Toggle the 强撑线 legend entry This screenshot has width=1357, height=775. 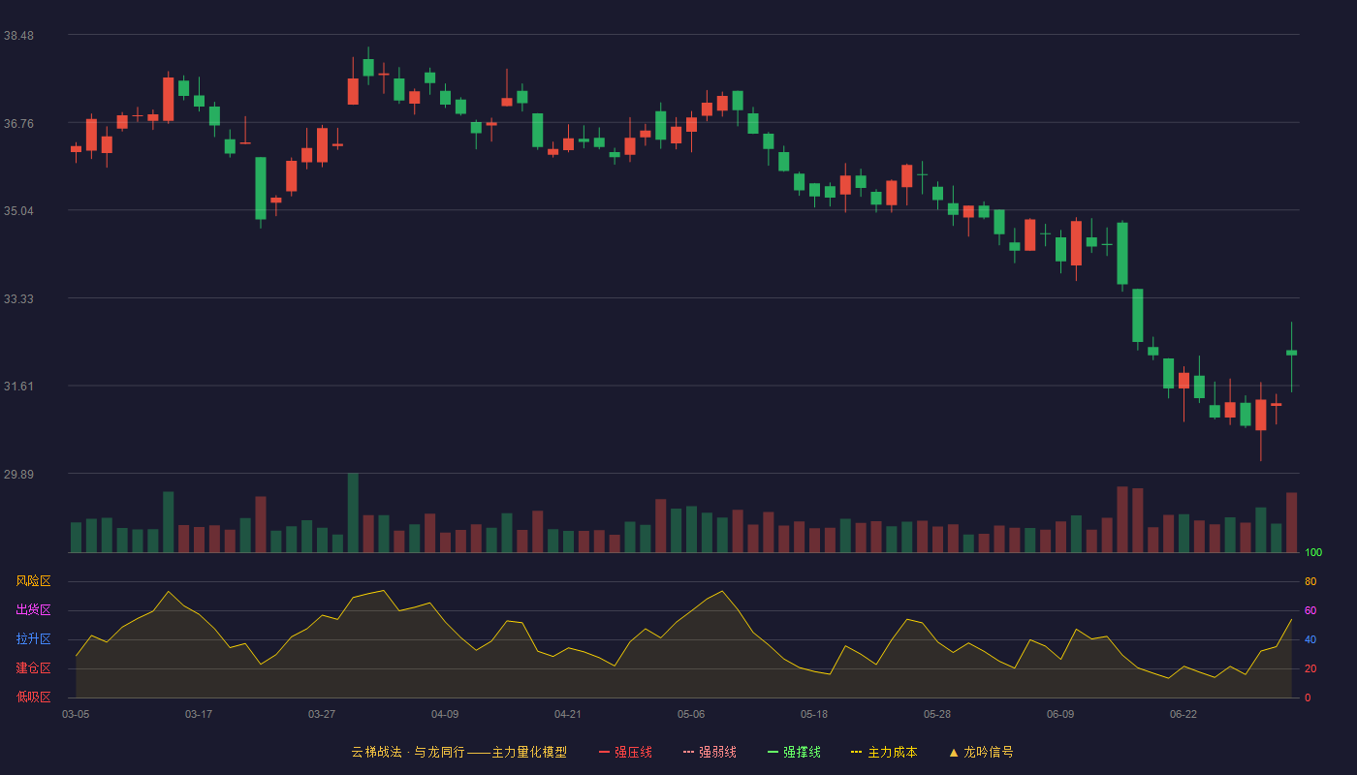tap(794, 752)
